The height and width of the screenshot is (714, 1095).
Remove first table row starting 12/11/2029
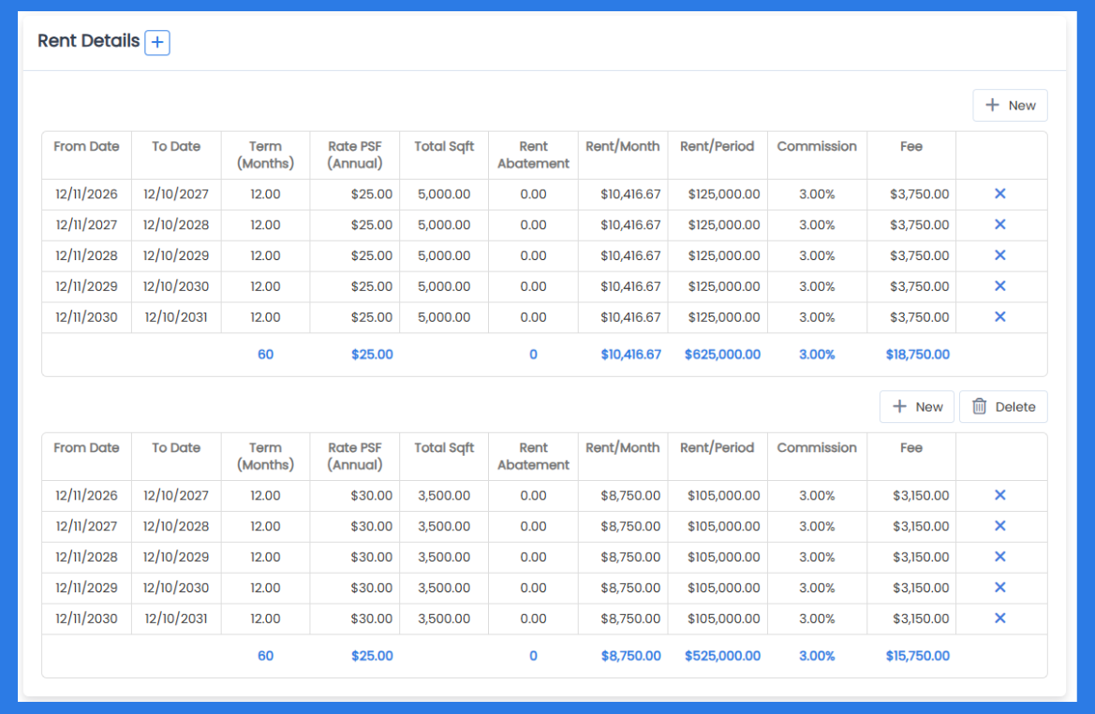pyautogui.click(x=1000, y=286)
